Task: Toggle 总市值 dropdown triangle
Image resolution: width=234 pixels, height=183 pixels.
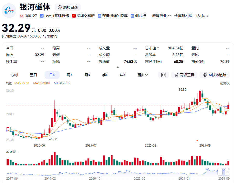Action: pyautogui.click(x=158, y=48)
